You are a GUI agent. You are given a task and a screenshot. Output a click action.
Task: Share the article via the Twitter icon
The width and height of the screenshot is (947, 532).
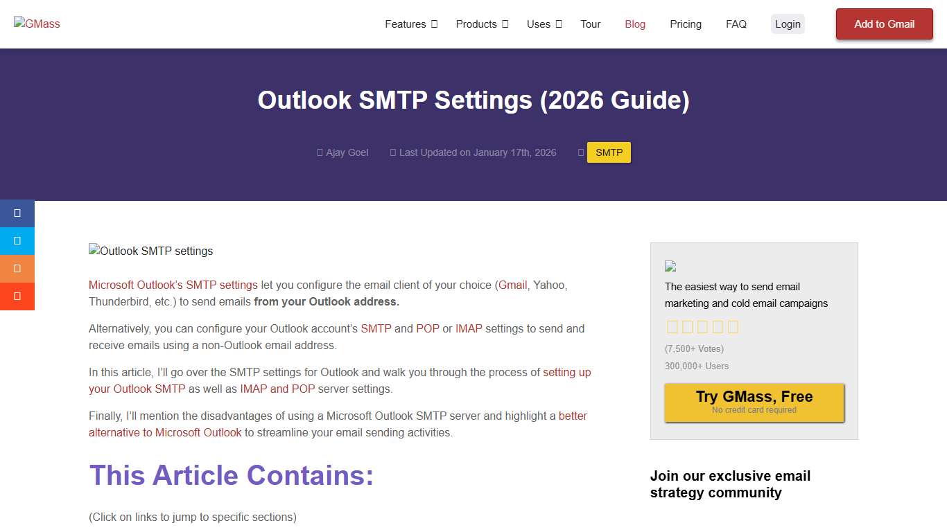(x=17, y=241)
